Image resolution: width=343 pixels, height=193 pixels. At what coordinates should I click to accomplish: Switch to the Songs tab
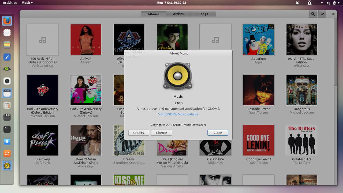(x=203, y=14)
